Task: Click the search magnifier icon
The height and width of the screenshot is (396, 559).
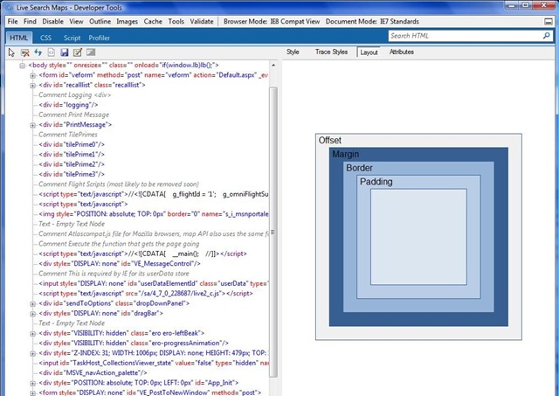Action: [x=547, y=36]
